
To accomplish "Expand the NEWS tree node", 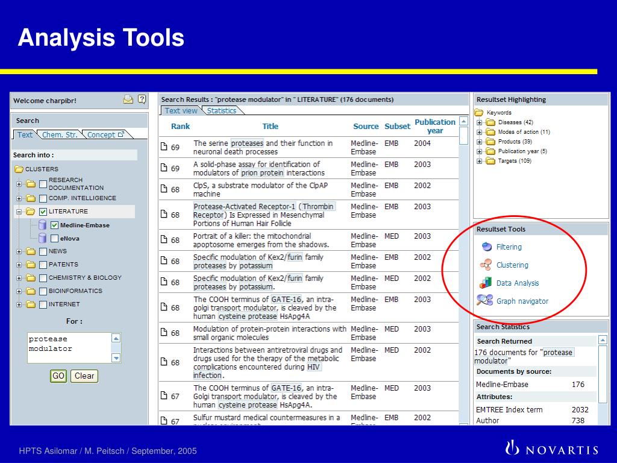I will pyautogui.click(x=19, y=251).
